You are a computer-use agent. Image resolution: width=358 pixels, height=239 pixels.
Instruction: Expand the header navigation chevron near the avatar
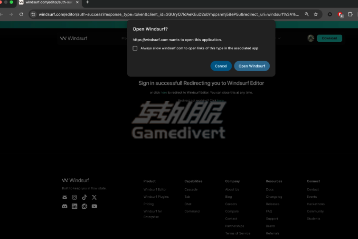279,38
